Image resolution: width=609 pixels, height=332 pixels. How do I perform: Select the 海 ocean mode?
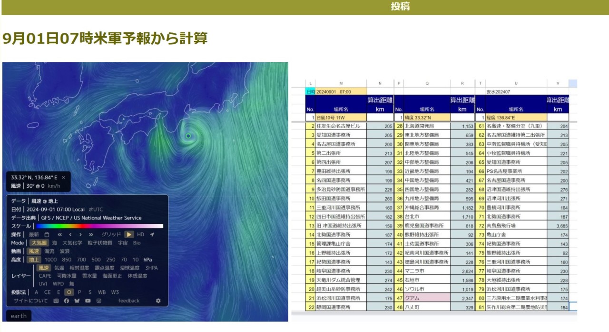coord(55,243)
